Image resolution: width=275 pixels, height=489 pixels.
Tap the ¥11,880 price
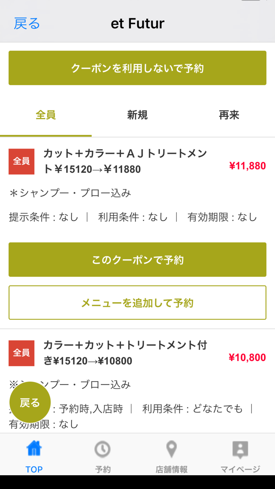click(248, 166)
